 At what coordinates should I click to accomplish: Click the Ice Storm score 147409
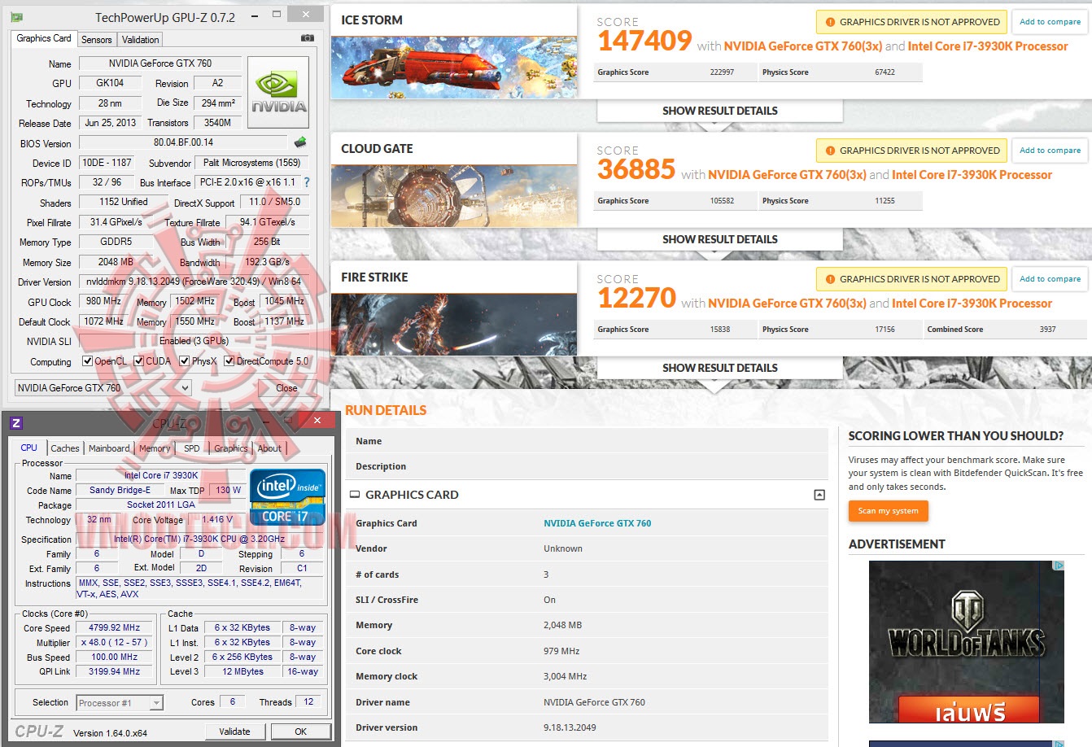click(644, 41)
